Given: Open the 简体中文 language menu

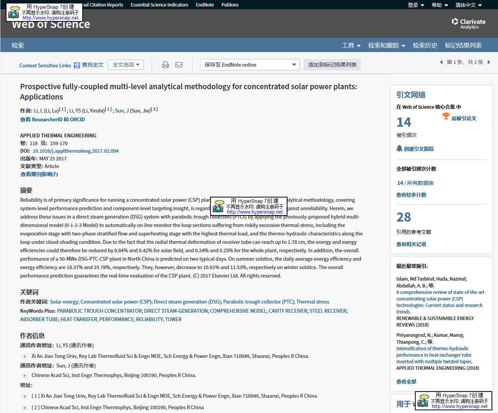Looking at the screenshot, I should [468, 5].
